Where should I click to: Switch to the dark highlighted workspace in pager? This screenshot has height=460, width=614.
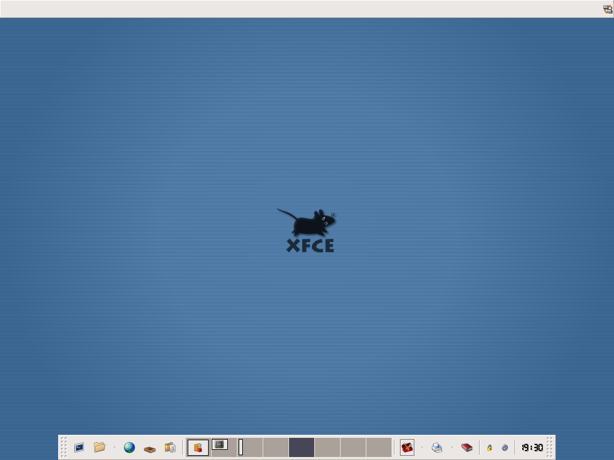pos(302,447)
